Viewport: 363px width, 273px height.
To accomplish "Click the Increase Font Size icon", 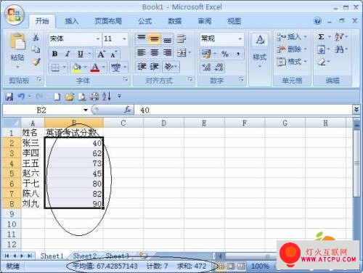I will coord(101,54).
